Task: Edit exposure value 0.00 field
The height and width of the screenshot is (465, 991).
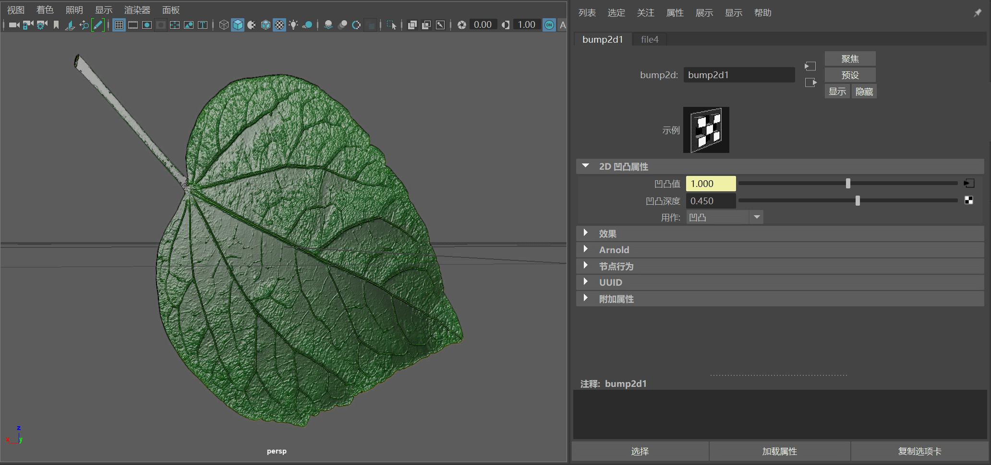Action: tap(483, 25)
